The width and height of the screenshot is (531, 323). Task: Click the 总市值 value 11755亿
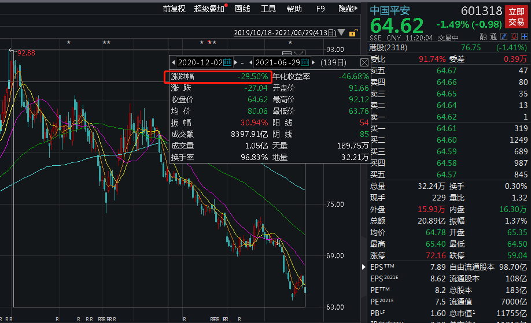coord(512,313)
